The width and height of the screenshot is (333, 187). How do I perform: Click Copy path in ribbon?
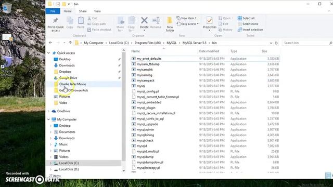[96, 24]
